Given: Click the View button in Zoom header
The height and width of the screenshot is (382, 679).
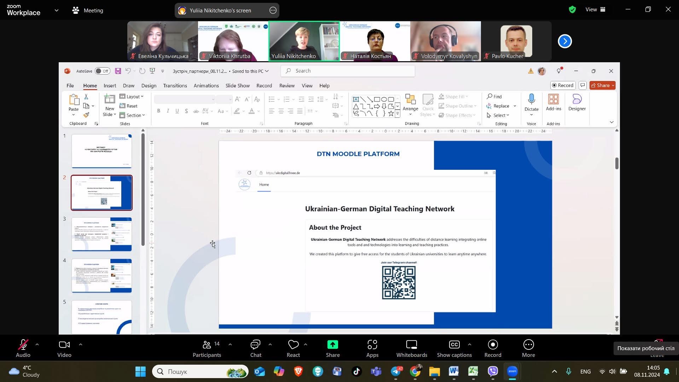Looking at the screenshot, I should tap(595, 10).
